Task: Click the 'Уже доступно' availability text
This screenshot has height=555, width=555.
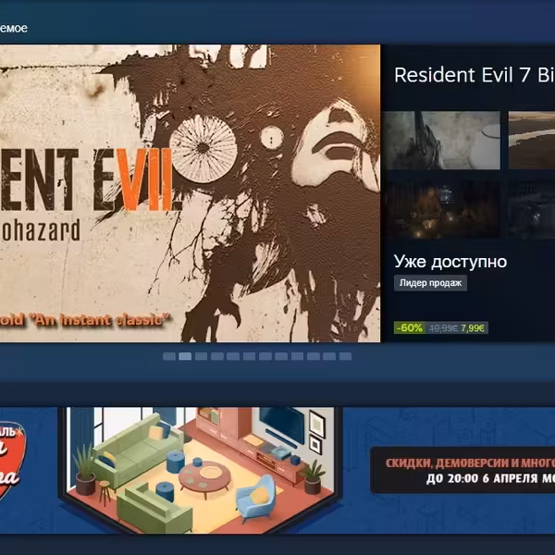Action: [x=450, y=262]
